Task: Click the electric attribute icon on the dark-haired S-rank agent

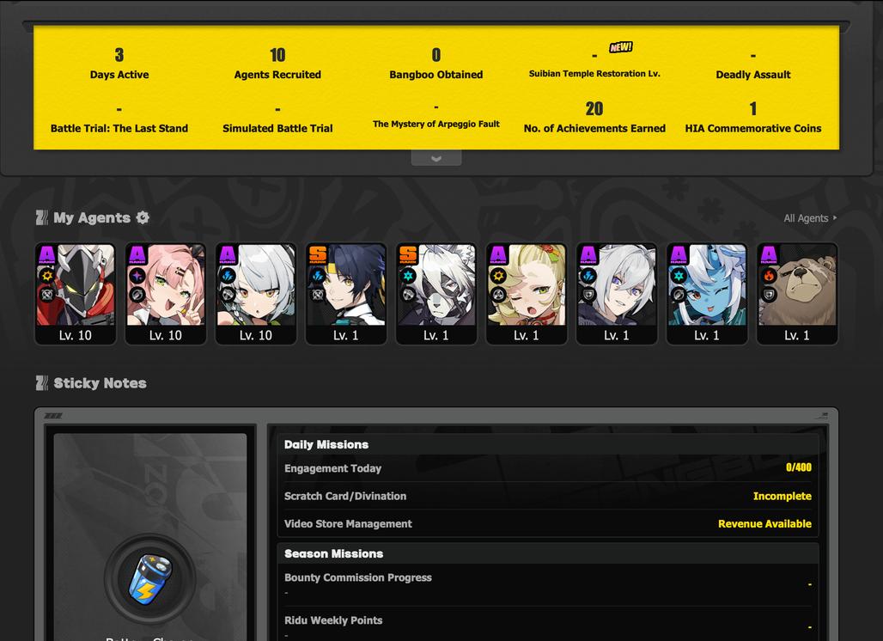Action: coord(318,276)
